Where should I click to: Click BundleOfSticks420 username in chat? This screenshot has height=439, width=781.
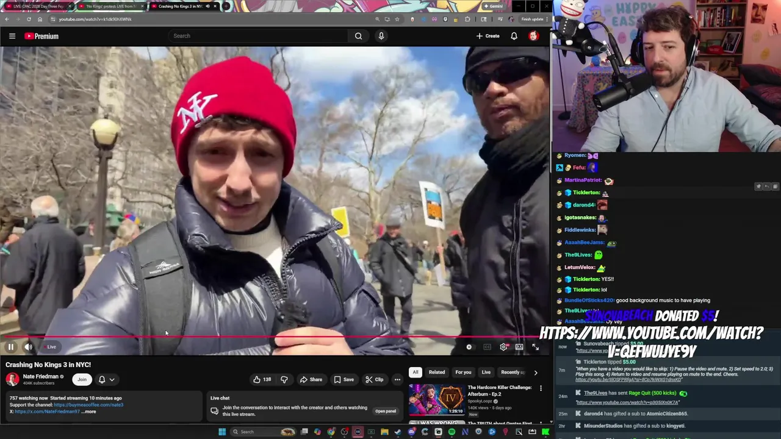click(589, 301)
